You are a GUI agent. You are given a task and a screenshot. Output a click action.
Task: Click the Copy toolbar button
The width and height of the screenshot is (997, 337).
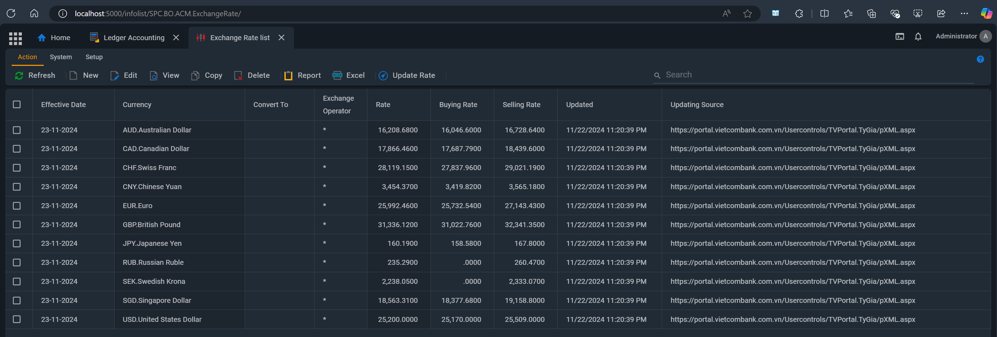point(207,75)
